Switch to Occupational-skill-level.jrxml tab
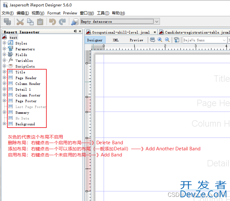The width and height of the screenshot is (230, 201). (x=121, y=32)
